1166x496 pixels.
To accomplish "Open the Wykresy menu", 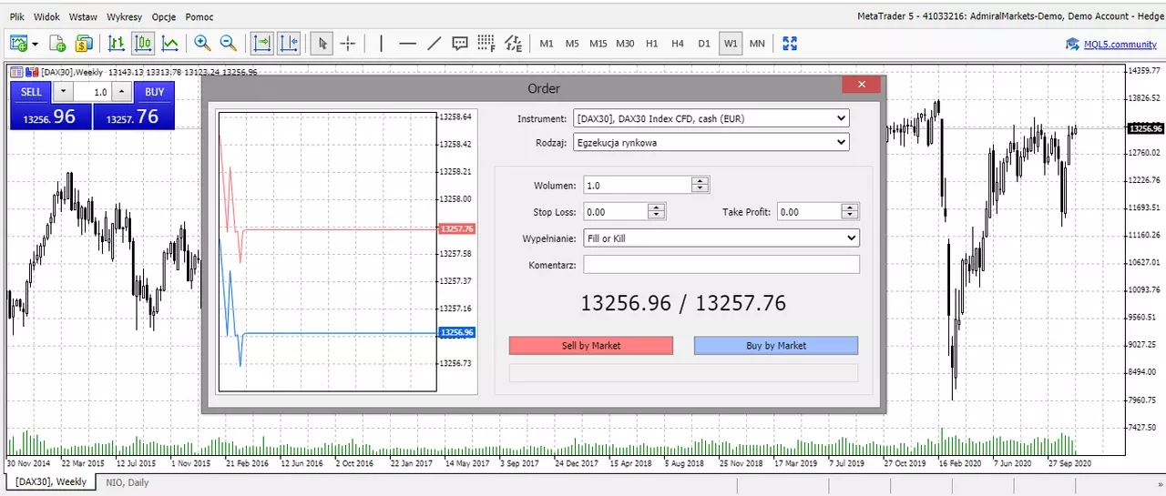I will click(x=124, y=16).
